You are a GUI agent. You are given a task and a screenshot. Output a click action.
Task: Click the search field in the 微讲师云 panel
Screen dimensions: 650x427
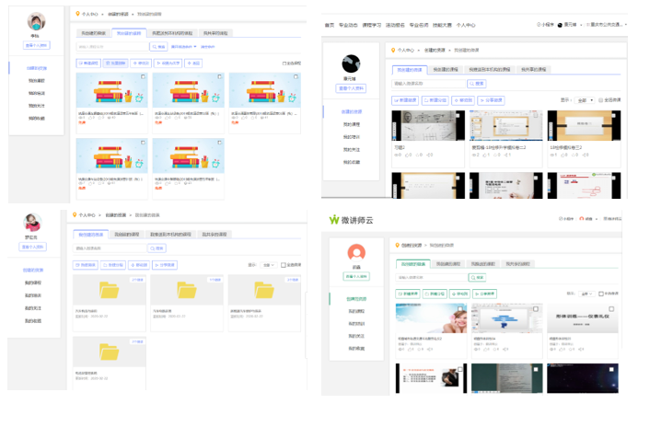coord(432,278)
